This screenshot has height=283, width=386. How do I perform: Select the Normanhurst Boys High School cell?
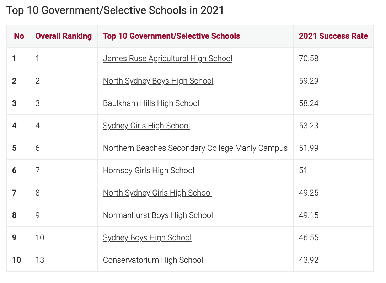click(x=158, y=215)
